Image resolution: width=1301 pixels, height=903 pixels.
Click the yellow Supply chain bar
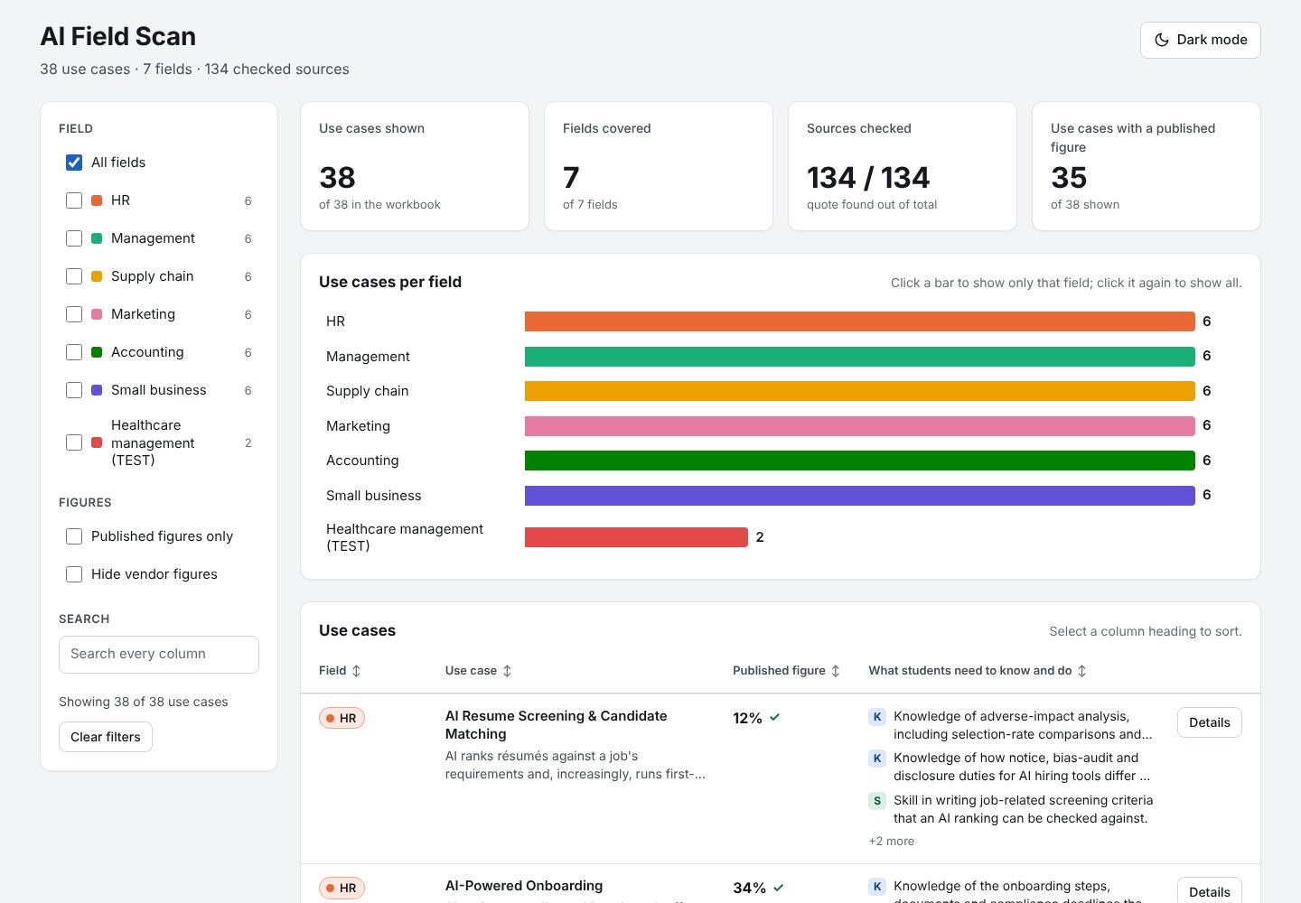point(860,391)
